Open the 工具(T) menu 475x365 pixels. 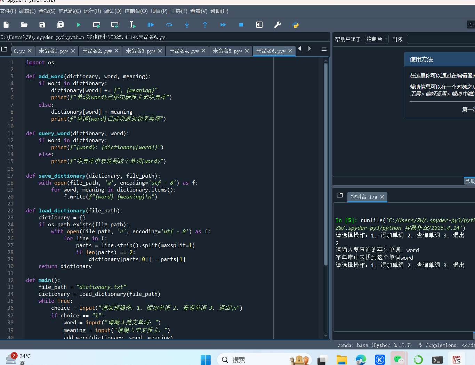179,11
